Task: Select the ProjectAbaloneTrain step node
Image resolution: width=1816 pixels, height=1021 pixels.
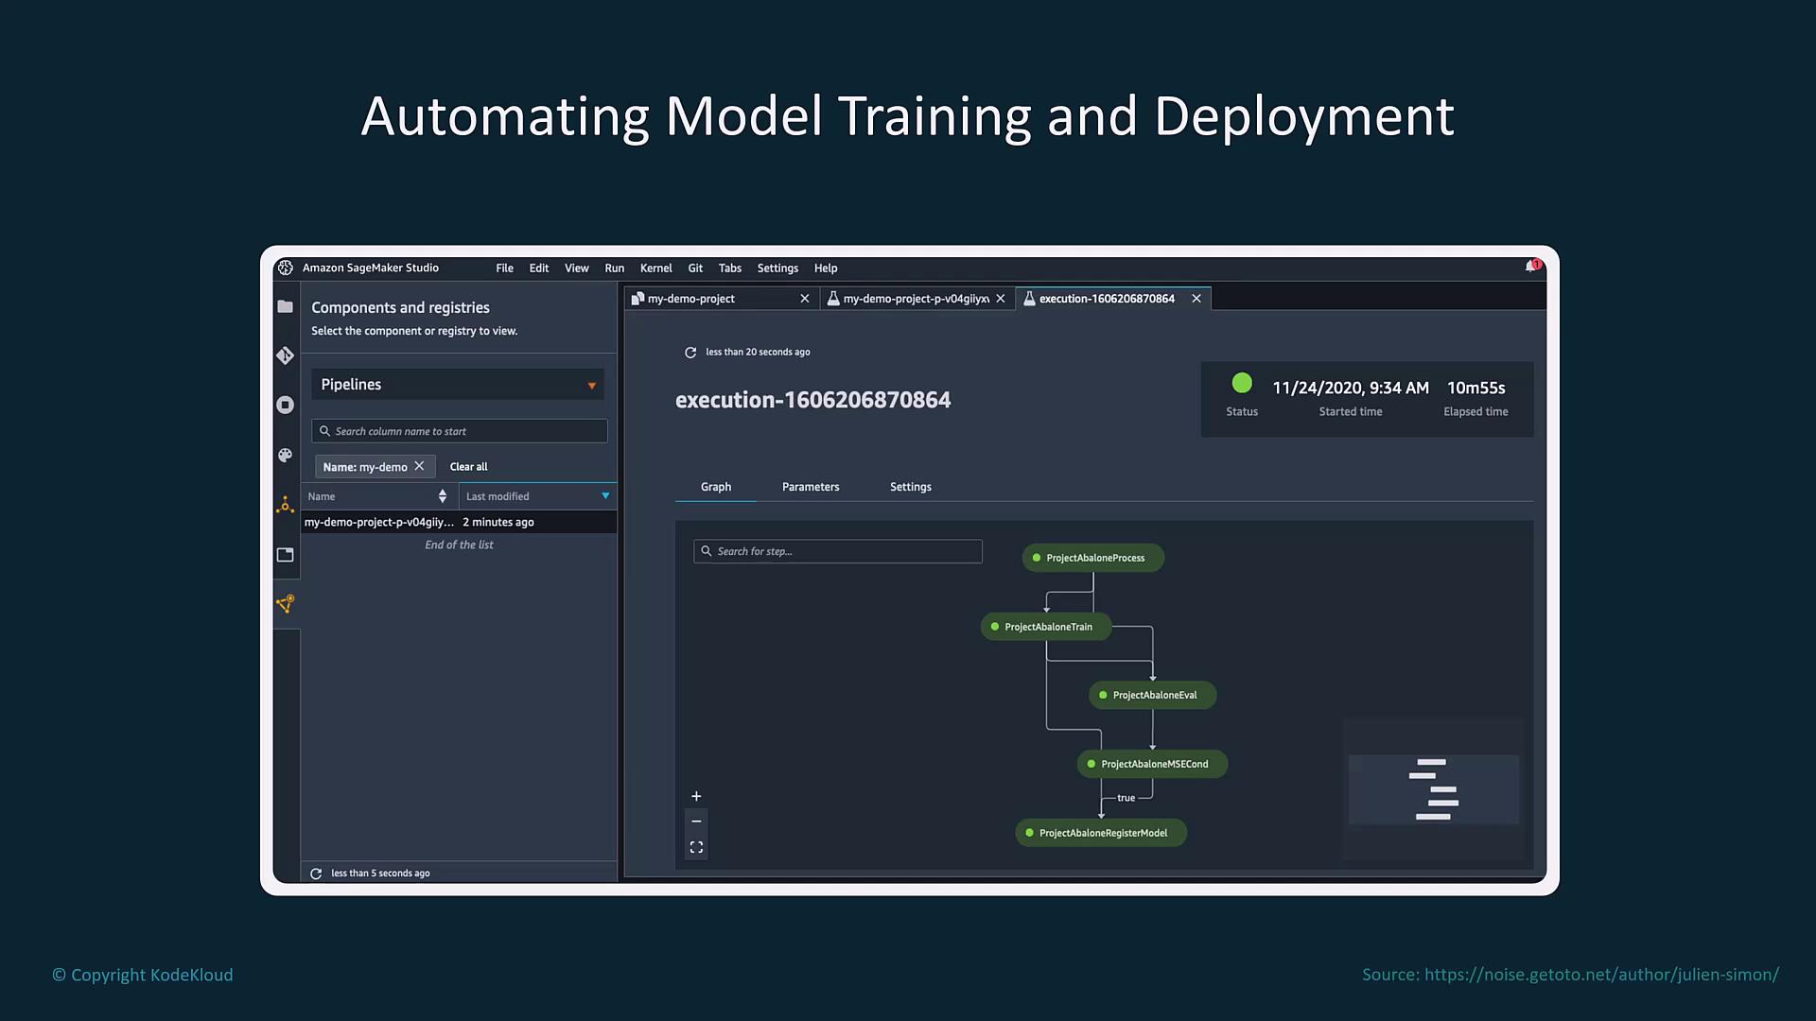Action: (1046, 627)
